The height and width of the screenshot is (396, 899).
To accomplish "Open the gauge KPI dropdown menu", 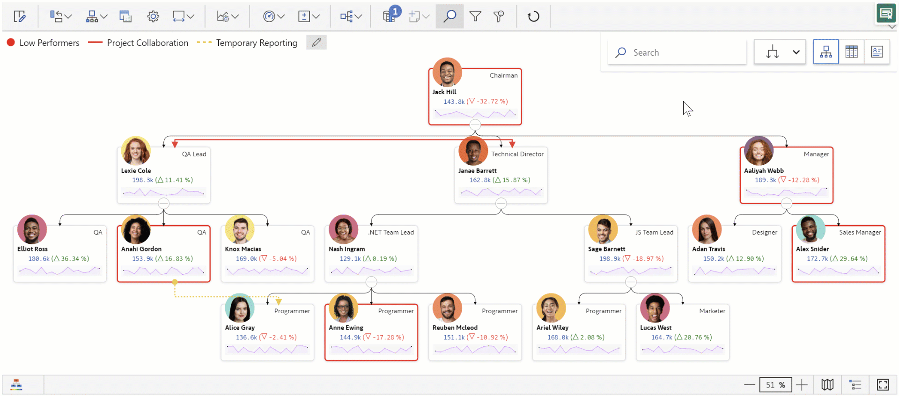I will (x=274, y=17).
